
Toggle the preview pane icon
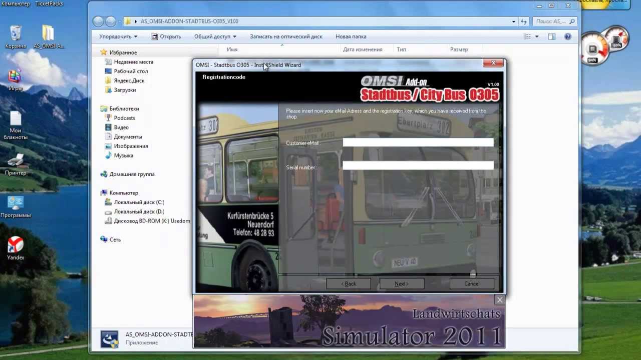coord(552,36)
